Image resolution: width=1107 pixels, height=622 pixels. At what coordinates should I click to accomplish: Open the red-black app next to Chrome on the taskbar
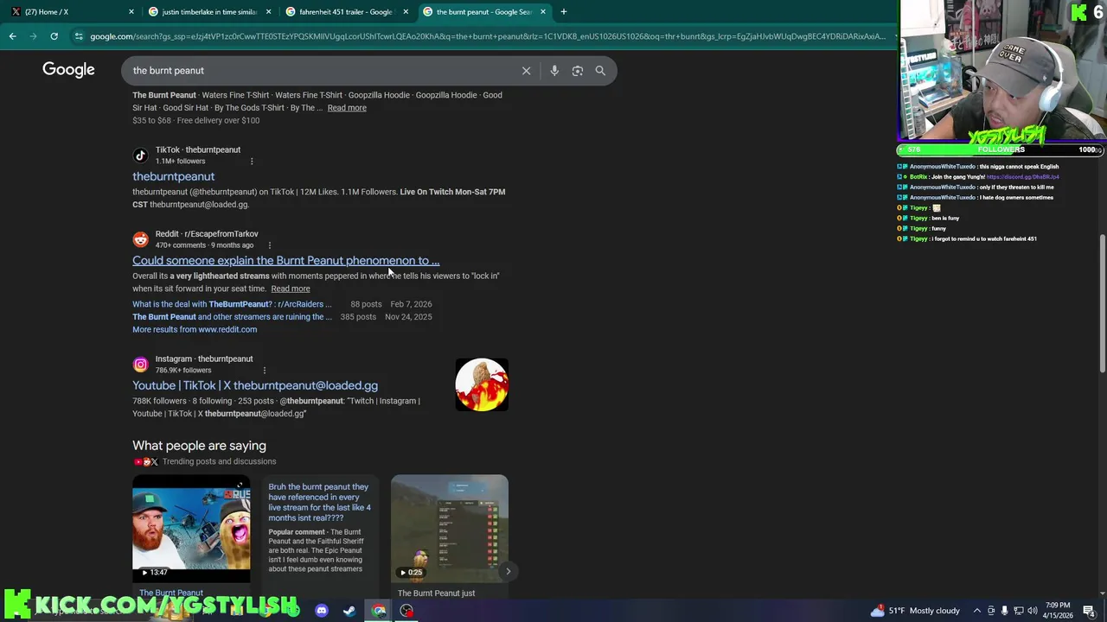pyautogui.click(x=406, y=611)
